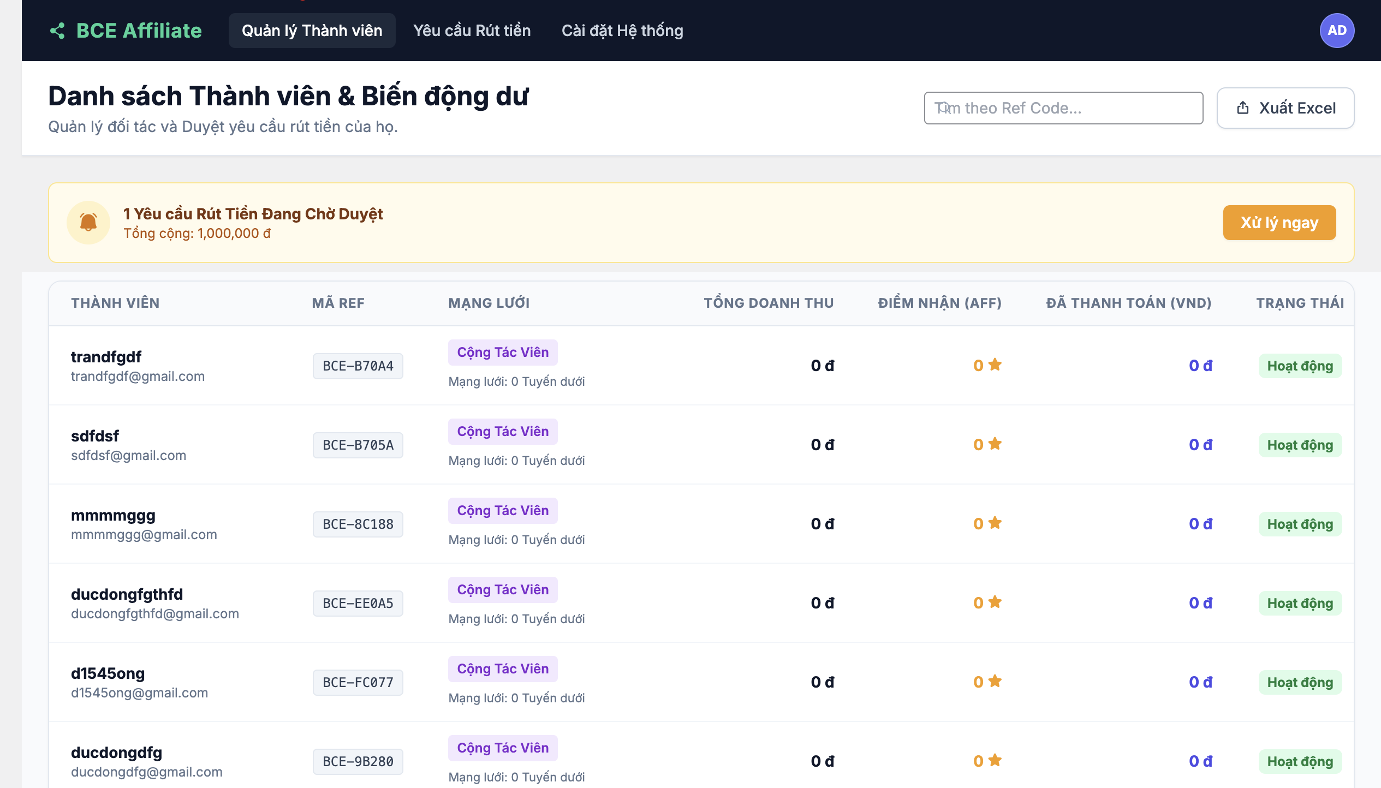Viewport: 1381px width, 788px height.
Task: Click Cộng Tác Viên badge for sdfdsf
Action: 503,432
